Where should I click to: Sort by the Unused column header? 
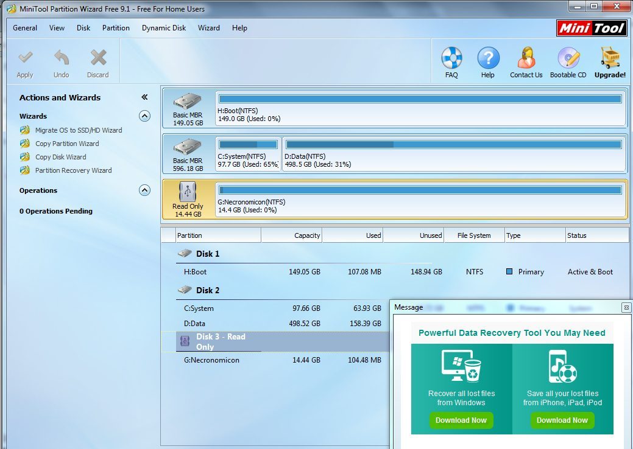[x=414, y=235]
